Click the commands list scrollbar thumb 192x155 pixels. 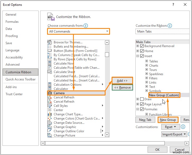(x=107, y=54)
